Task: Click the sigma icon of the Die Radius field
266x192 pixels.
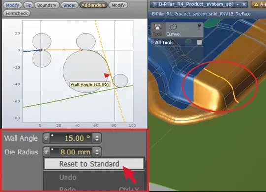Action: 46,152
